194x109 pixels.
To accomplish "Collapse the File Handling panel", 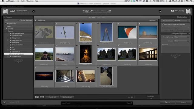I will click(189, 17).
